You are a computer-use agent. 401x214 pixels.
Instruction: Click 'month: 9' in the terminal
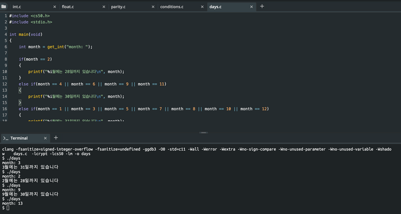[x=11, y=190]
